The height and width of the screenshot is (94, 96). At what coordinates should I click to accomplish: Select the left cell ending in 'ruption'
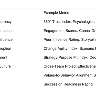[21, 49]
